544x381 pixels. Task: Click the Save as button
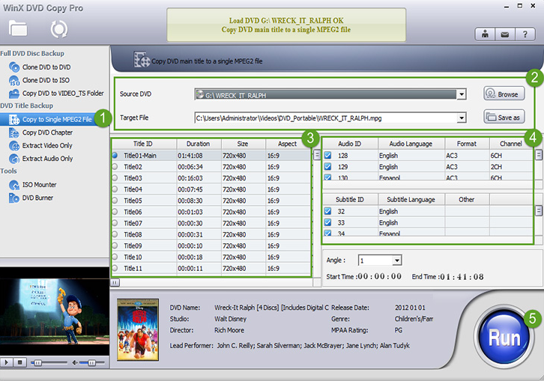click(504, 118)
